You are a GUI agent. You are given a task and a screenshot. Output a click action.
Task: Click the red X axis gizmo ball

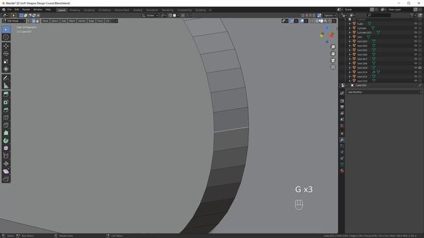click(x=332, y=36)
